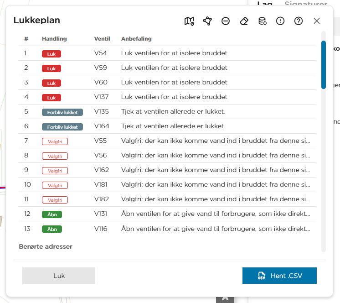
Task: Select the eraser tool icon
Action: tap(244, 21)
